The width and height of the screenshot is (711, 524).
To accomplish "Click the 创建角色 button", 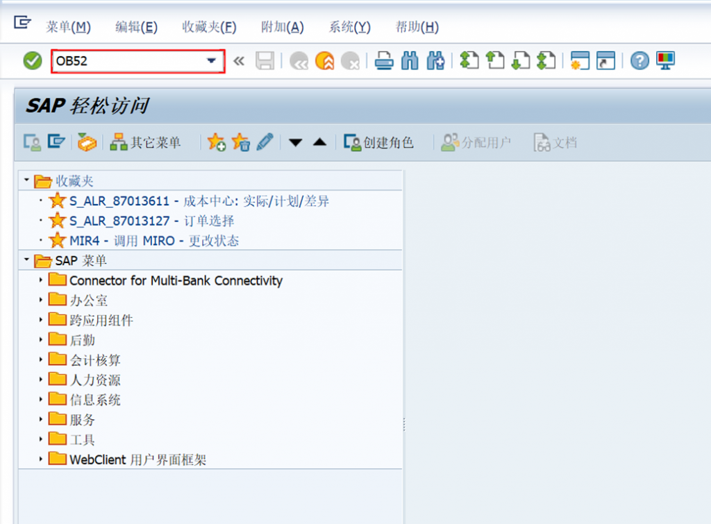I will click(x=378, y=142).
